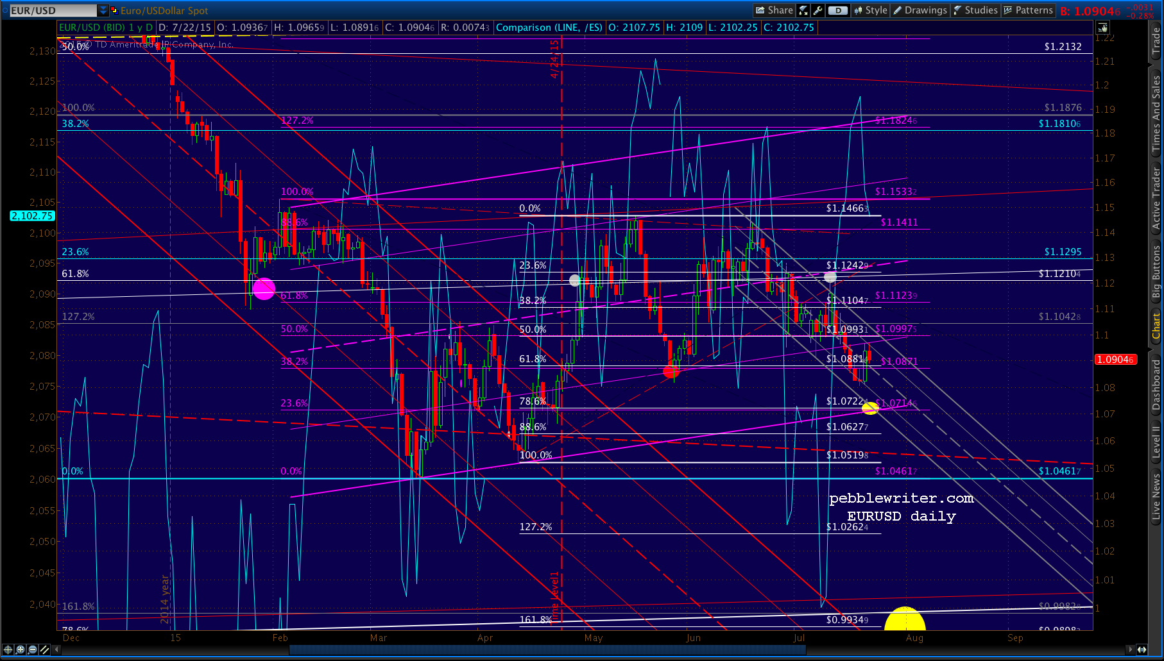Click the horizontal time scrollbar thumb

point(547,649)
